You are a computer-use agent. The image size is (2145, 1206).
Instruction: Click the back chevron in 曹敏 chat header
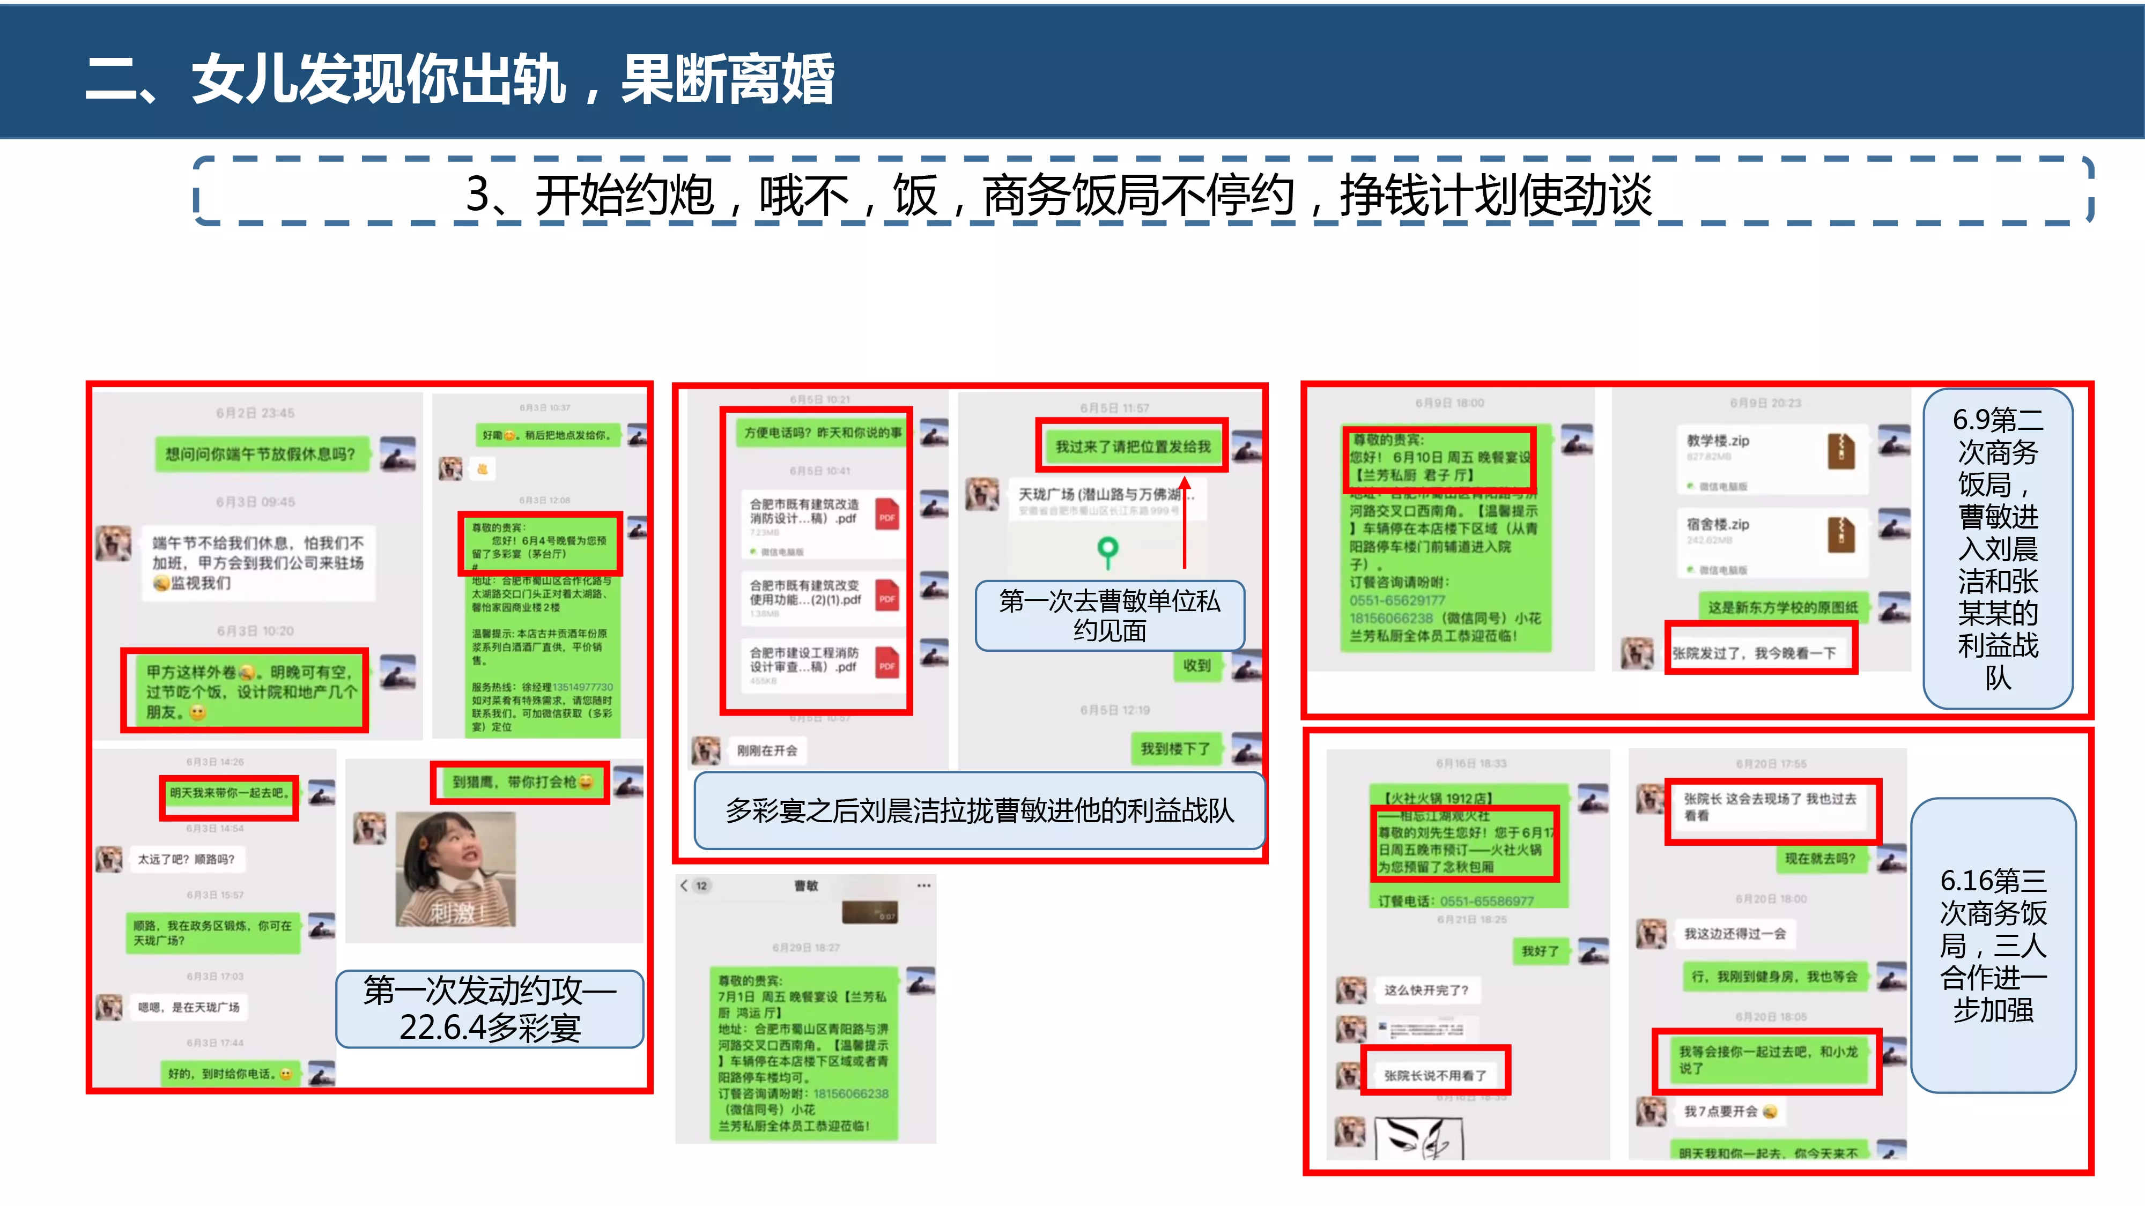[x=684, y=885]
